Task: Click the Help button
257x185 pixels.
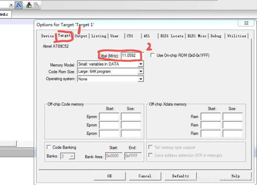Action: tap(236, 176)
